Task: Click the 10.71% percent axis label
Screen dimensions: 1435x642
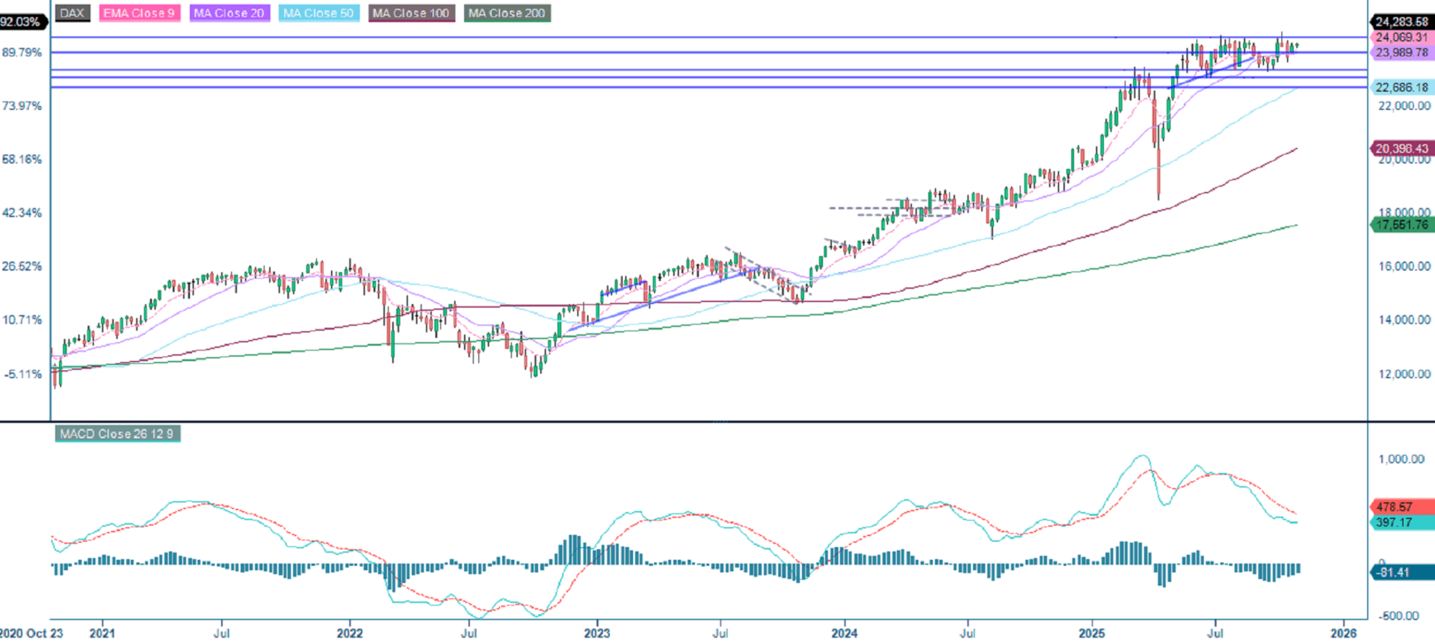Action: coord(22,319)
